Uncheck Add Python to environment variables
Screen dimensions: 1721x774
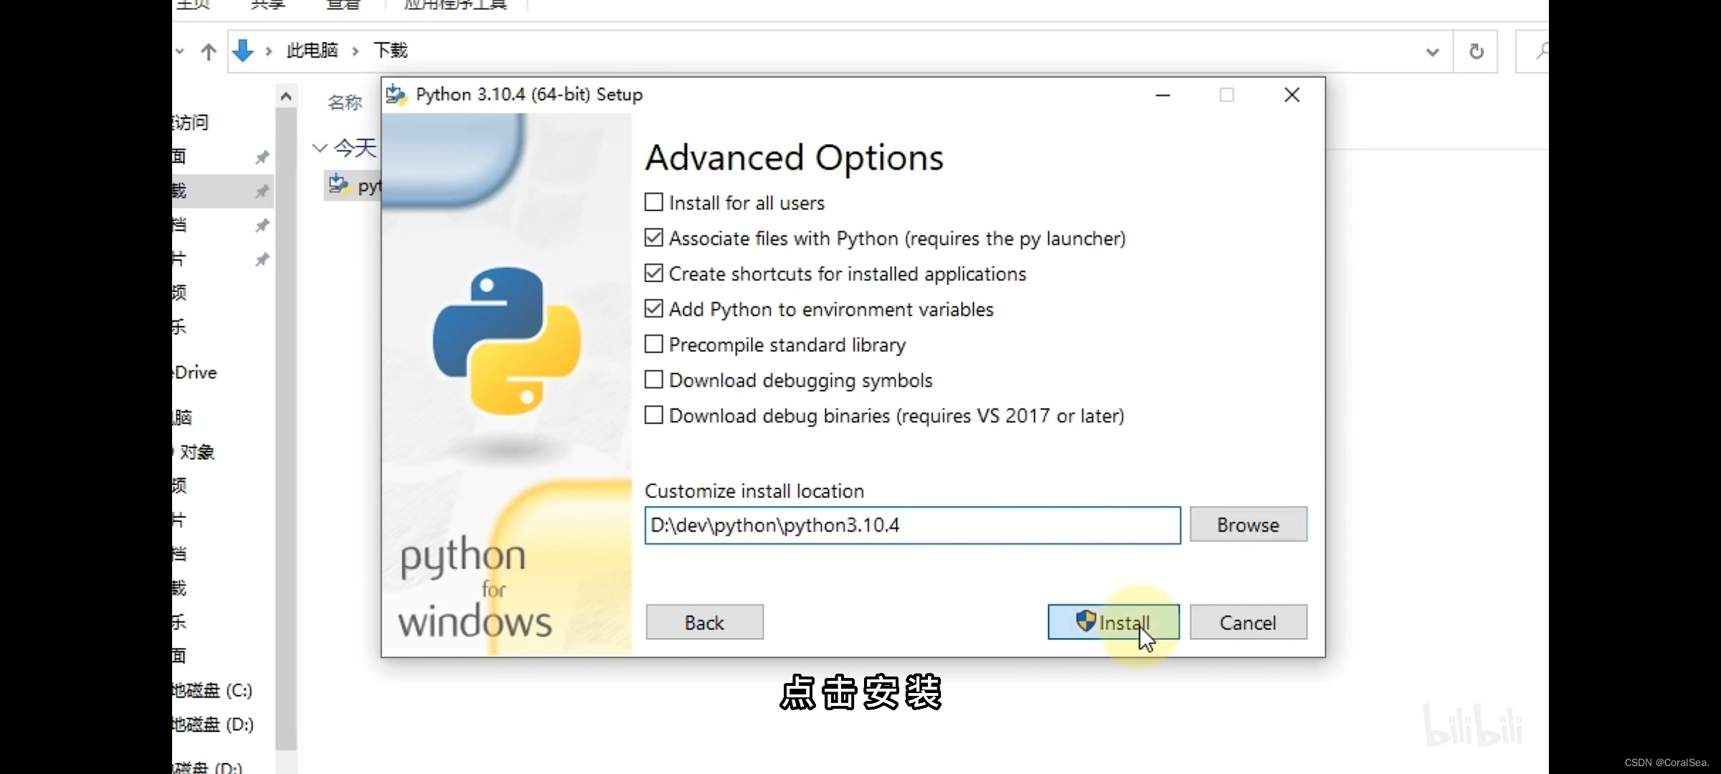point(653,309)
